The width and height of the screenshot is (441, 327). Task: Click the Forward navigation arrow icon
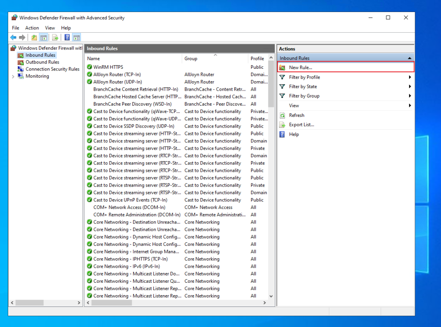(x=22, y=37)
